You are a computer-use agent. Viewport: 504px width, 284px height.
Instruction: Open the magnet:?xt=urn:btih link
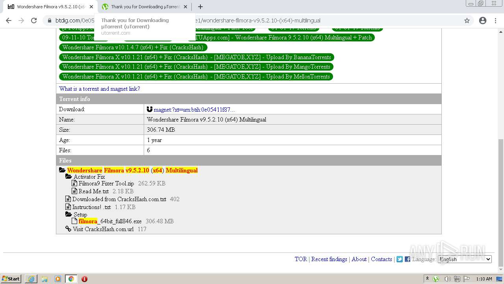[x=194, y=110]
